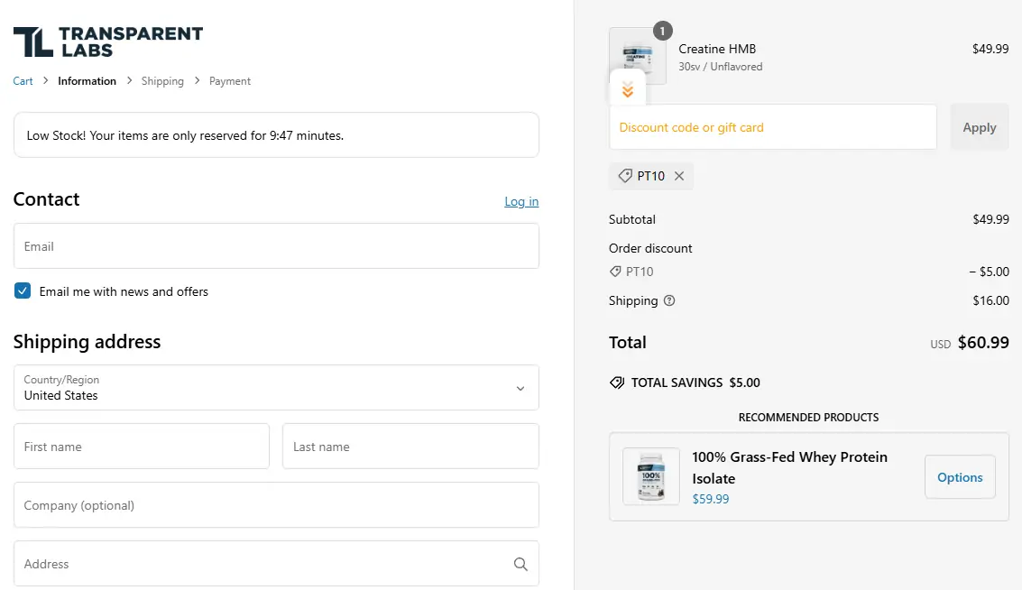Screen dimensions: 1022x590
Task: Click the Log in link
Action: (x=521, y=201)
